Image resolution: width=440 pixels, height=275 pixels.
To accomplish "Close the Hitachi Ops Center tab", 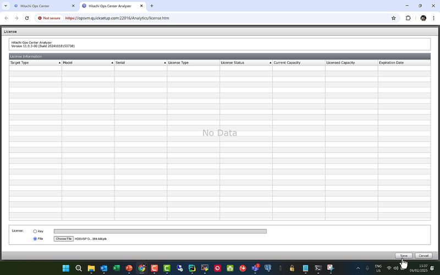I will (x=73, y=5).
